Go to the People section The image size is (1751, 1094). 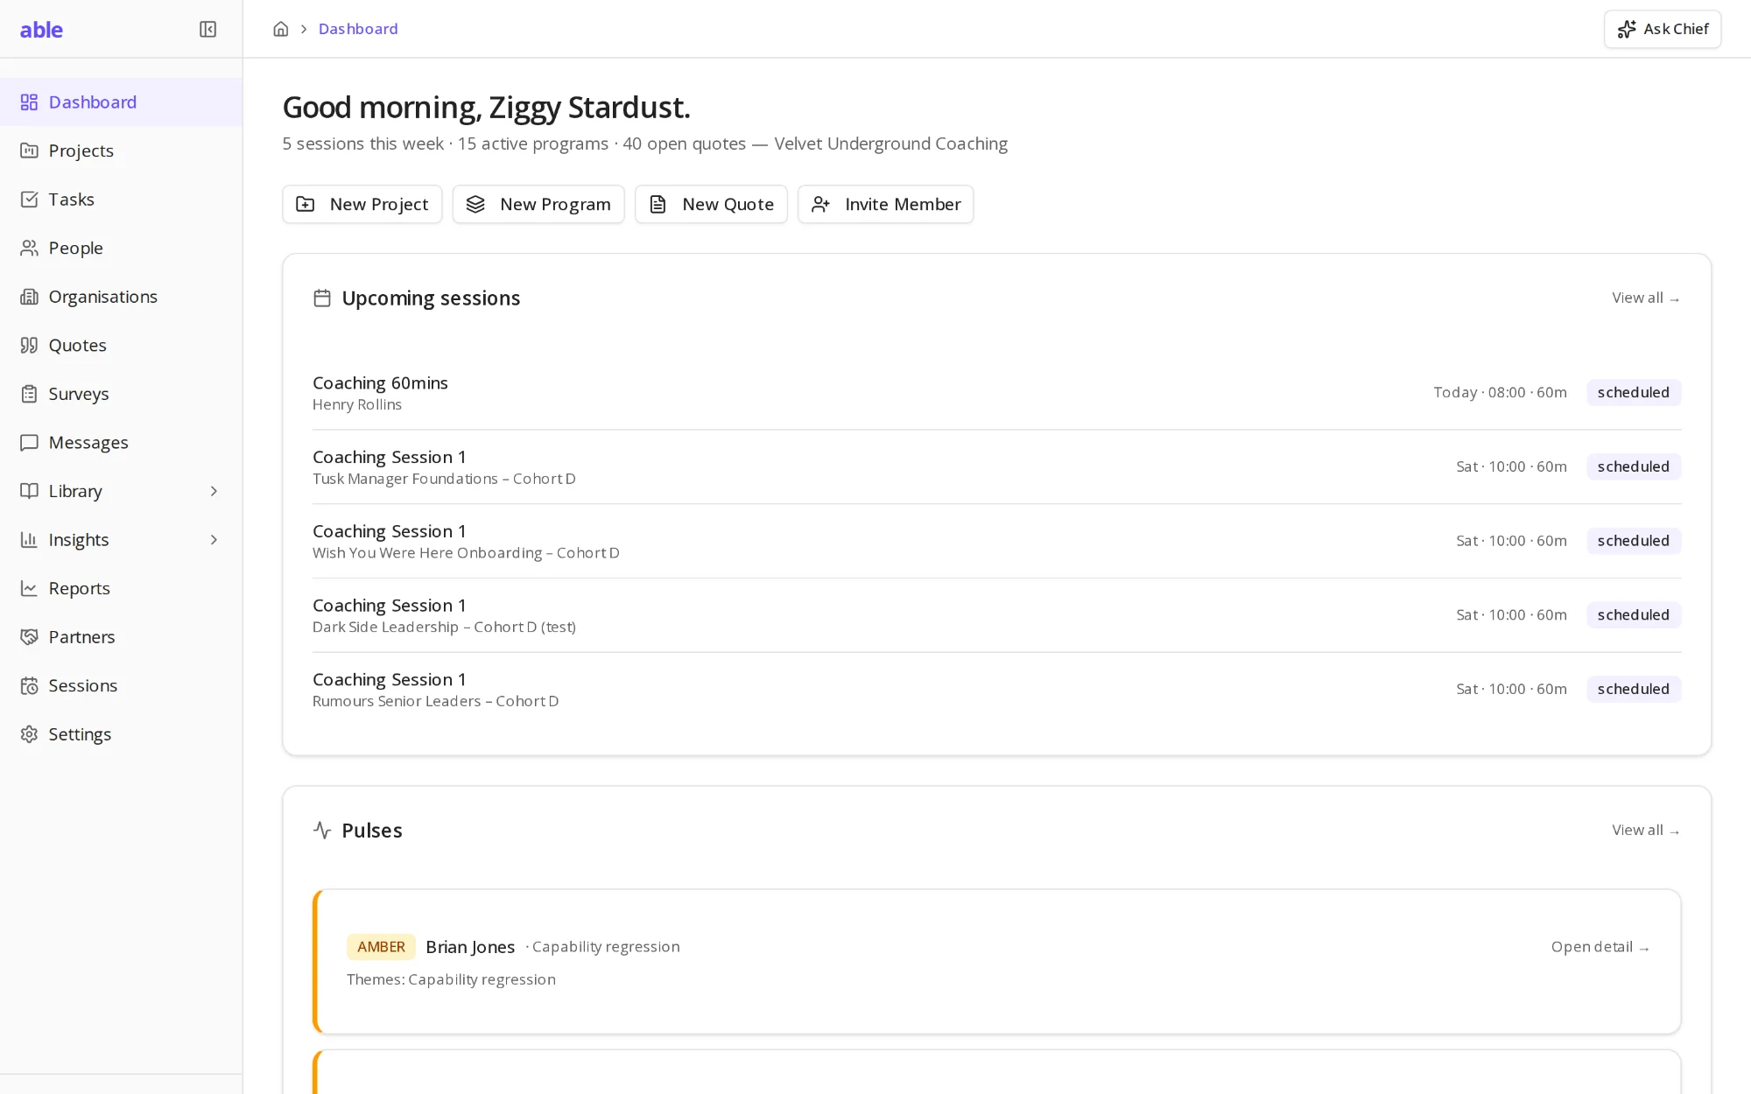[121, 248]
